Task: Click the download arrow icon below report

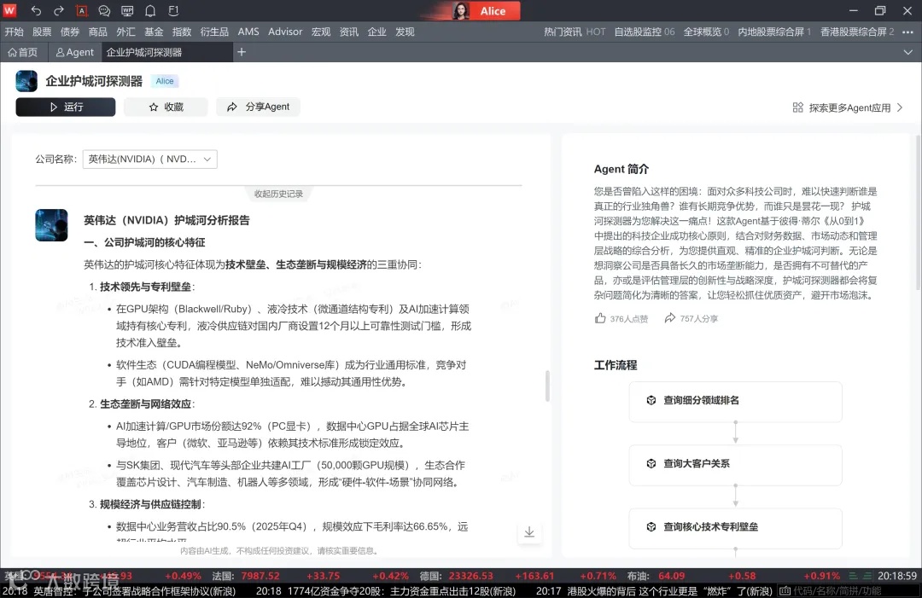Action: [x=529, y=531]
